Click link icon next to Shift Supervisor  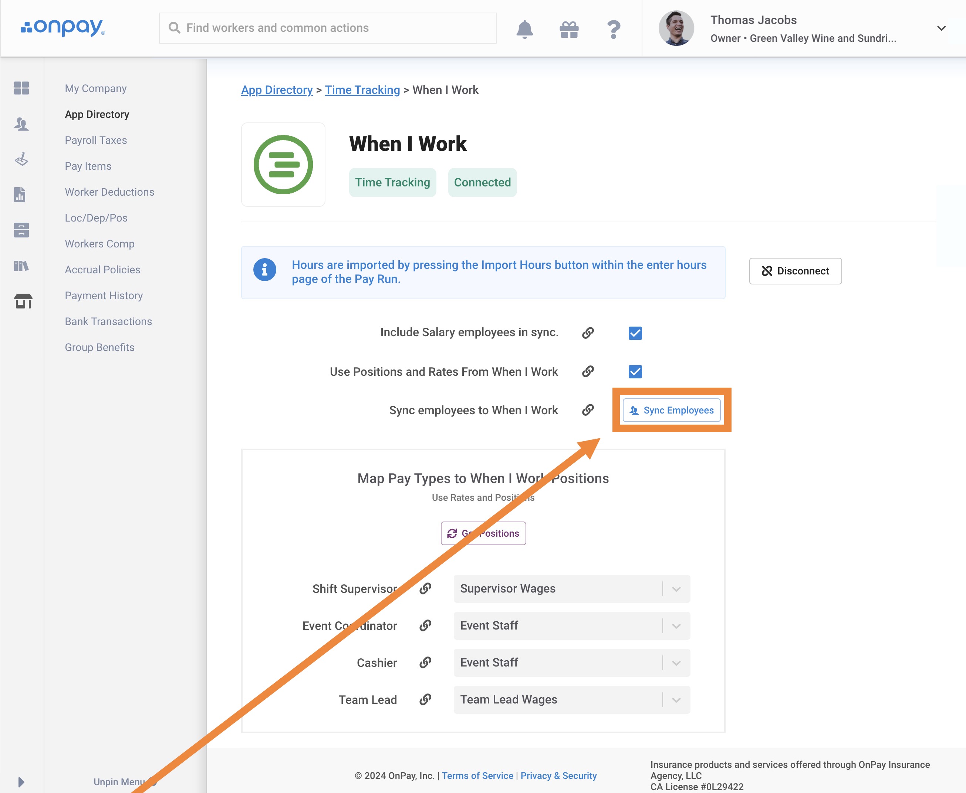pyautogui.click(x=425, y=588)
